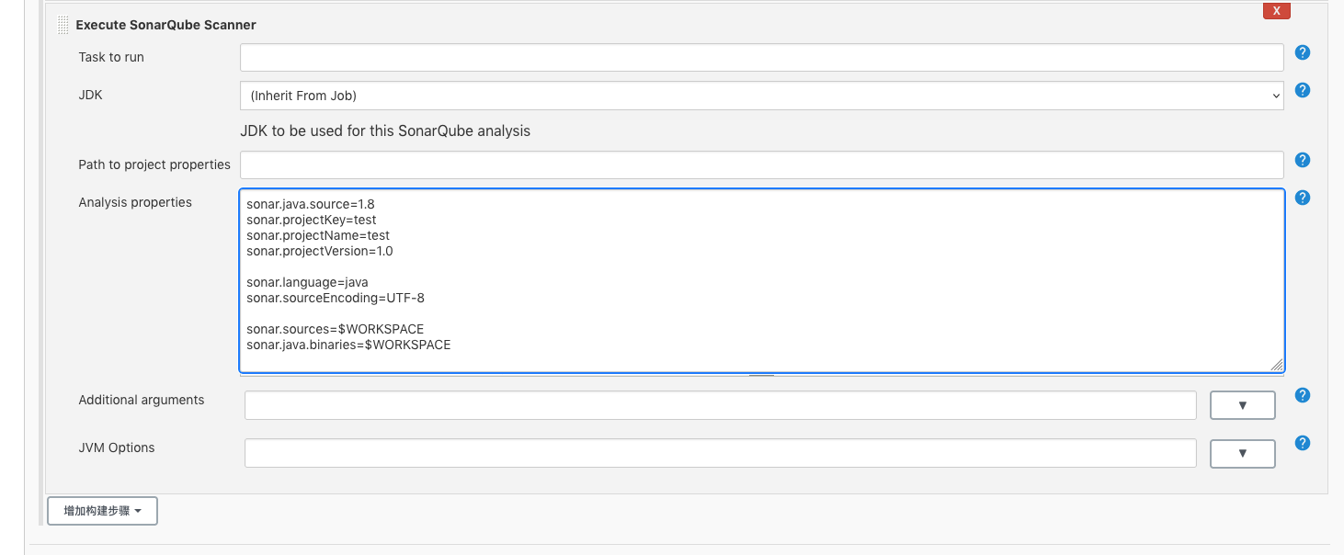Open help for Task to run field

point(1302,53)
